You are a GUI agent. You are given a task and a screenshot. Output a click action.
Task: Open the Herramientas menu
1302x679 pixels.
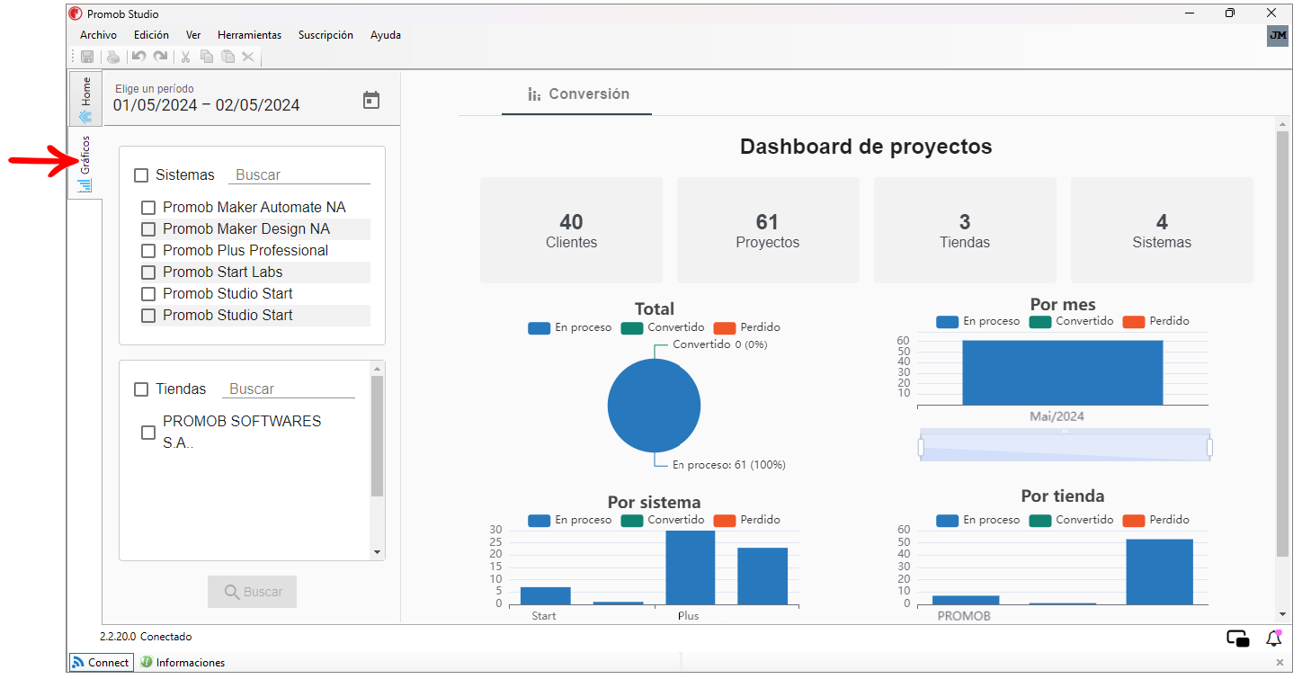click(249, 35)
